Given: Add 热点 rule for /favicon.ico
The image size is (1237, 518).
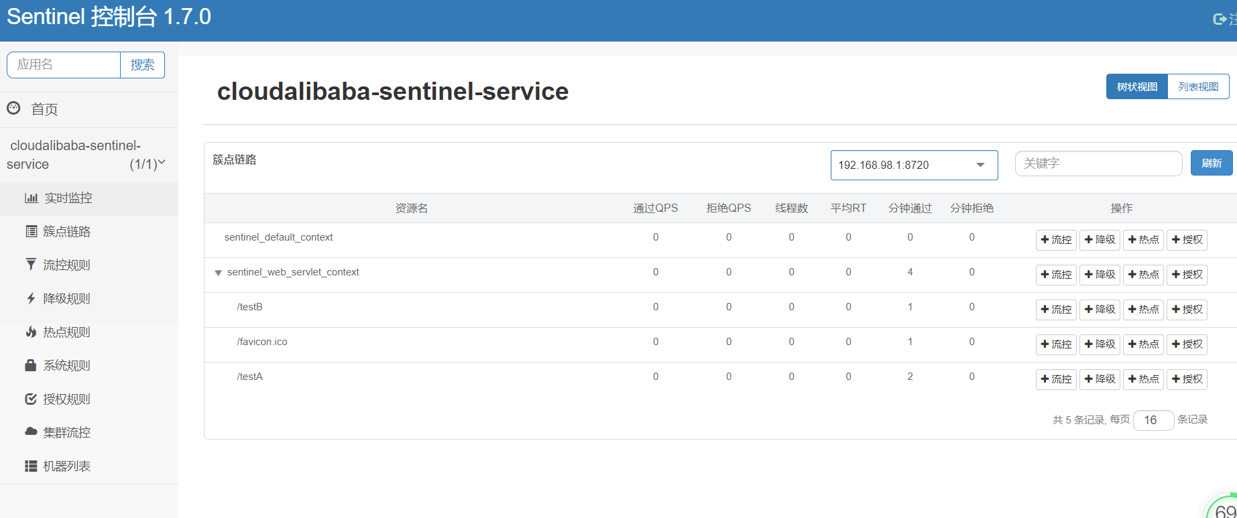Looking at the screenshot, I should [1143, 344].
